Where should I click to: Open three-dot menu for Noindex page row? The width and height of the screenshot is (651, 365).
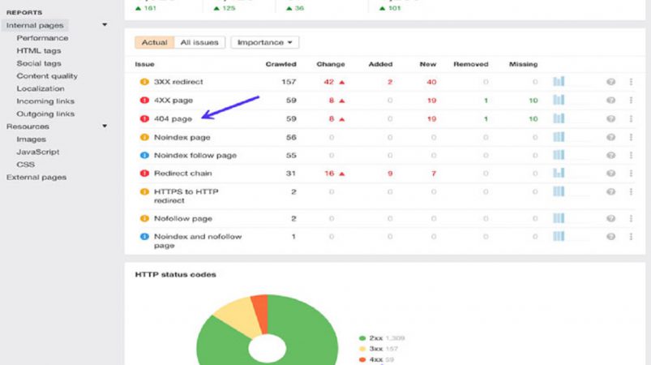(x=631, y=137)
